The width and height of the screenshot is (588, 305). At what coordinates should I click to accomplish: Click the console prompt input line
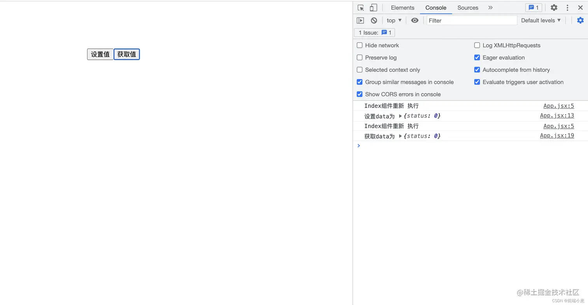471,146
